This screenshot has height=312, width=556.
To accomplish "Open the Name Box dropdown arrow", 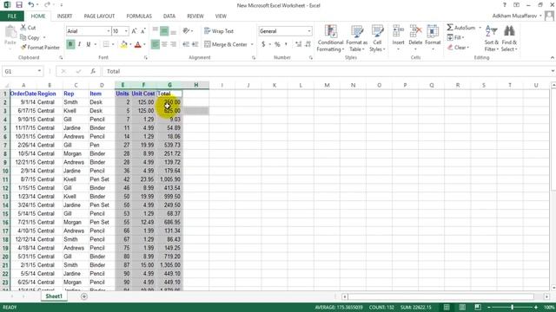I will [39, 71].
